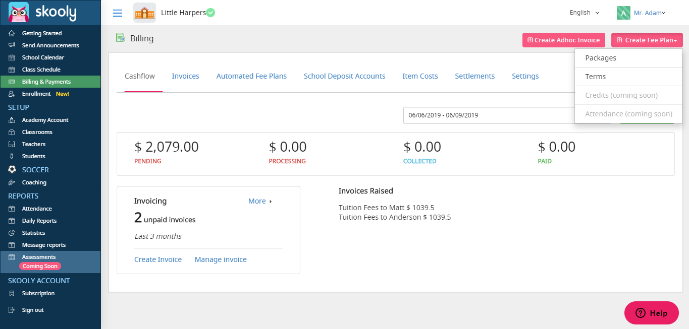689x329 pixels.
Task: Collapse the Create Fee Plan dropdown
Action: [x=647, y=40]
